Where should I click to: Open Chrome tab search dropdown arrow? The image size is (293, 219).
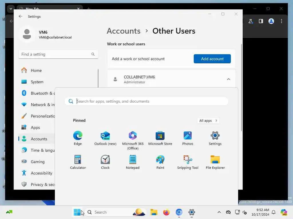click(x=11, y=9)
